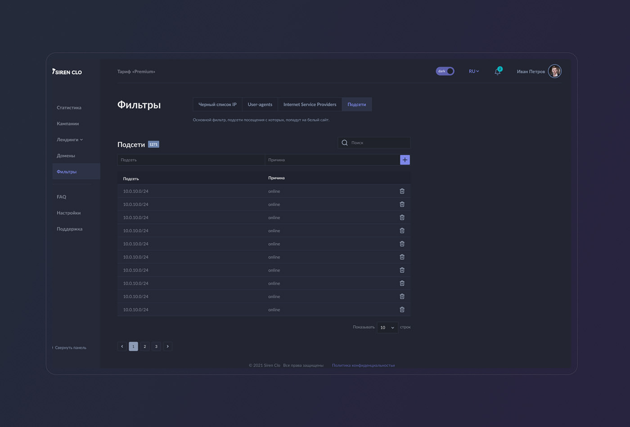
Task: Go to the next page arrow
Action: (x=168, y=346)
